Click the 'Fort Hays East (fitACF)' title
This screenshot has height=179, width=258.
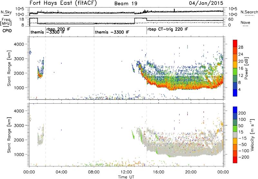[x=63, y=3]
